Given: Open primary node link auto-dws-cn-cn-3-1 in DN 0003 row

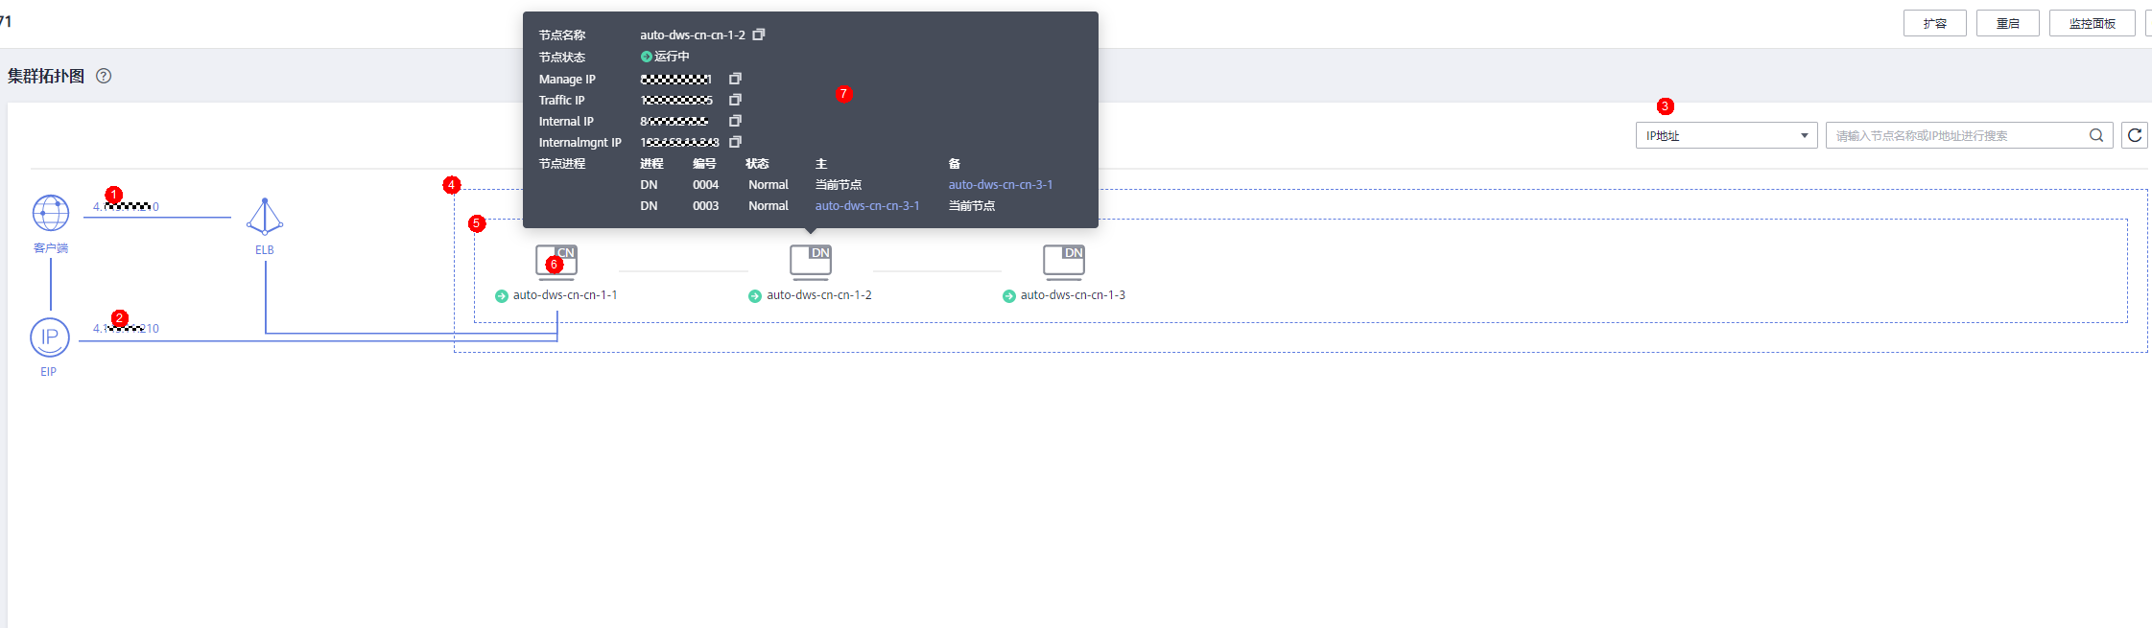Looking at the screenshot, I should [x=867, y=206].
